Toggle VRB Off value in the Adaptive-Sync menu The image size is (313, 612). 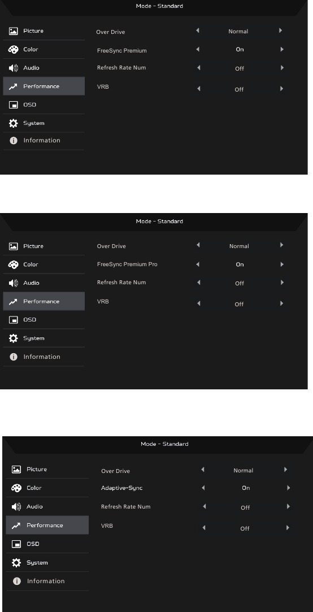(245, 528)
